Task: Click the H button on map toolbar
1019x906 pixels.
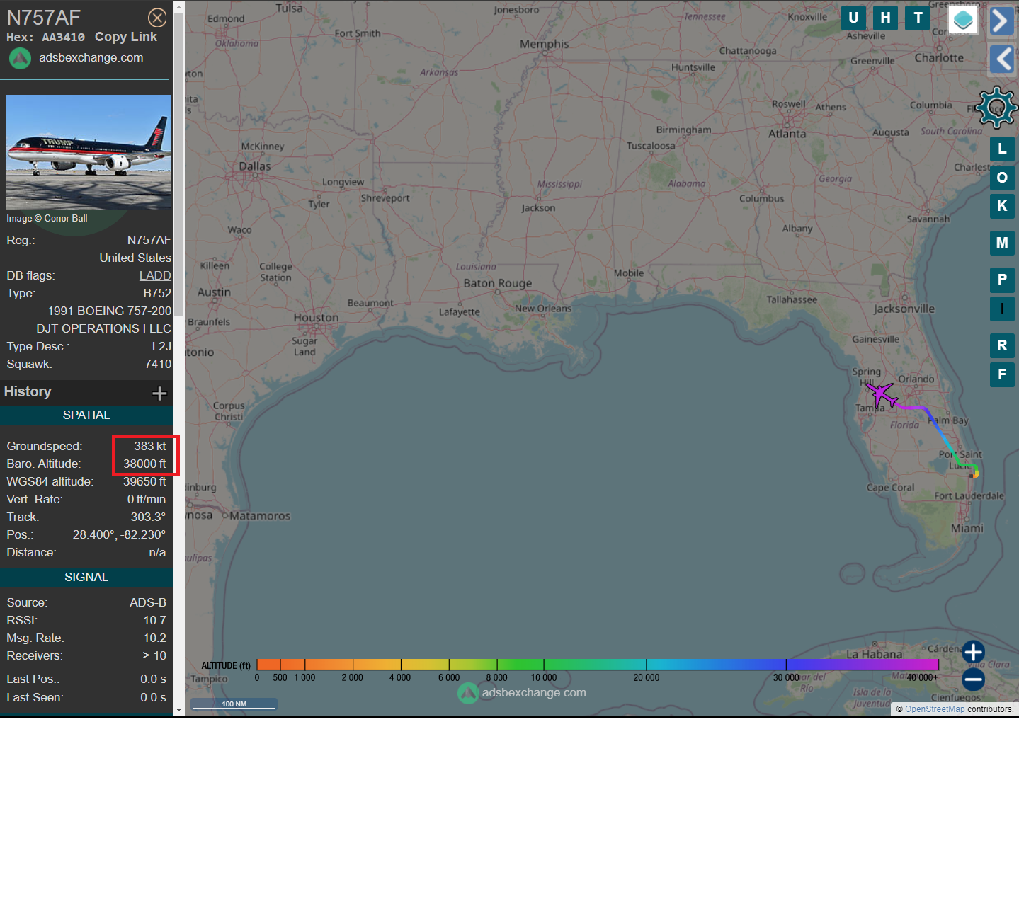Action: pyautogui.click(x=885, y=18)
